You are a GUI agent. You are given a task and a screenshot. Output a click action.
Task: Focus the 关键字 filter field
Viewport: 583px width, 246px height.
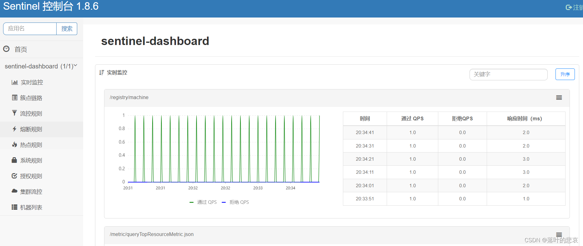tap(508, 74)
